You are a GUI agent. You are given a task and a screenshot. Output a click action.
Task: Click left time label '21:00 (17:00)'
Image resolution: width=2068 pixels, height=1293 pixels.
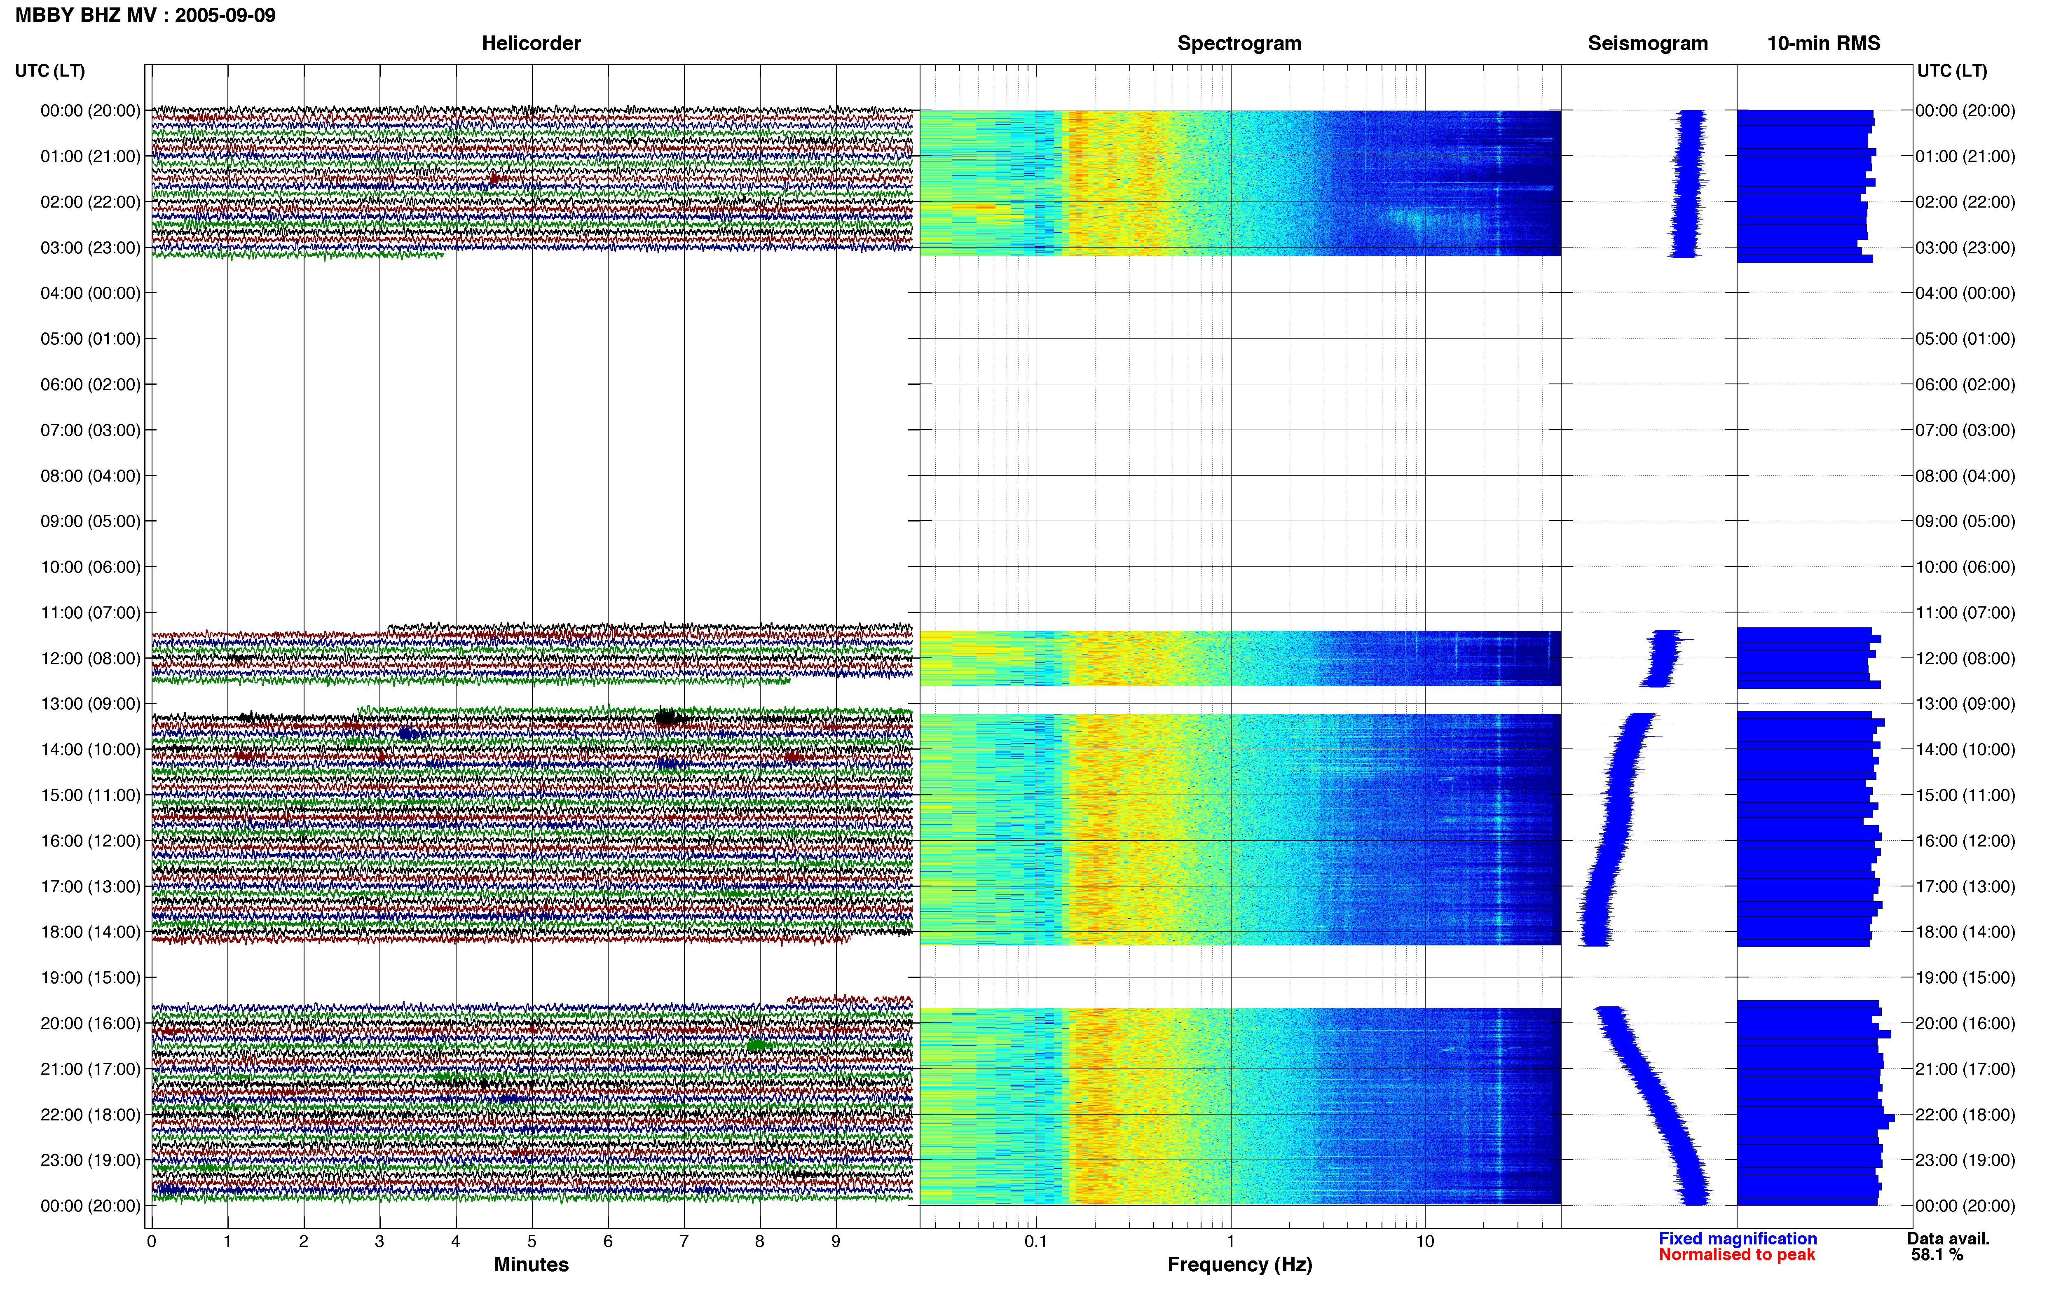pos(91,1069)
